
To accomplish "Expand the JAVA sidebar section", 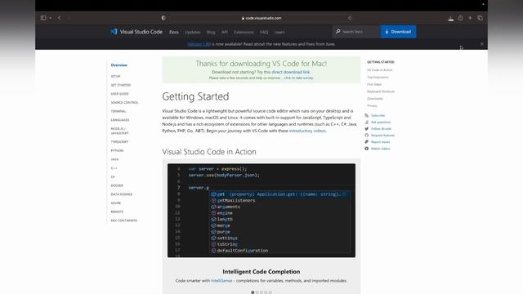I will pyautogui.click(x=114, y=159).
